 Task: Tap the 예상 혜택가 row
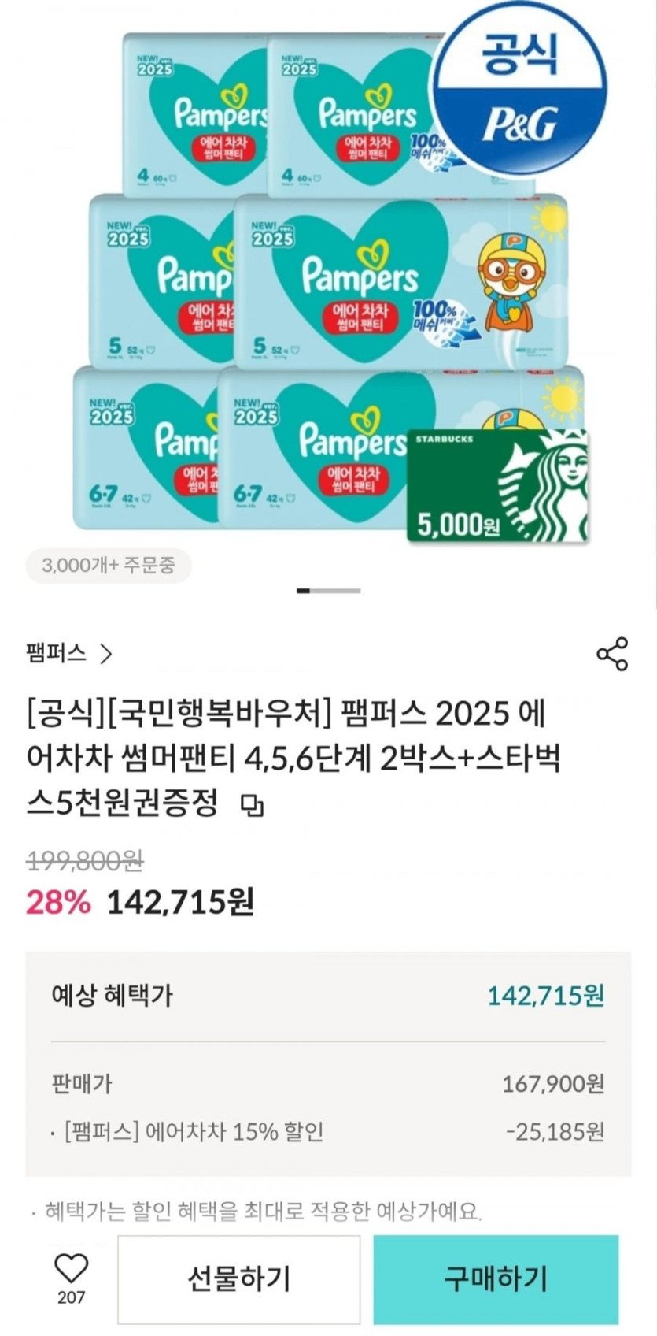(x=328, y=996)
